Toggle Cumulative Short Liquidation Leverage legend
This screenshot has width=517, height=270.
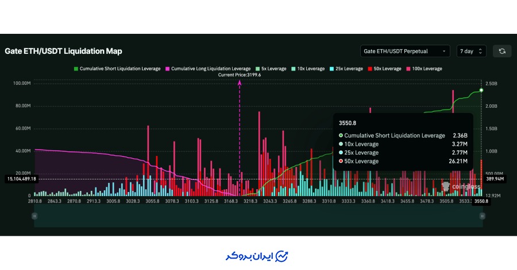point(117,69)
